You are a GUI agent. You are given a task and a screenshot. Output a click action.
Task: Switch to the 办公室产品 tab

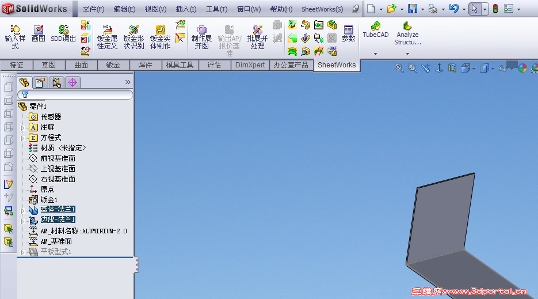[291, 65]
